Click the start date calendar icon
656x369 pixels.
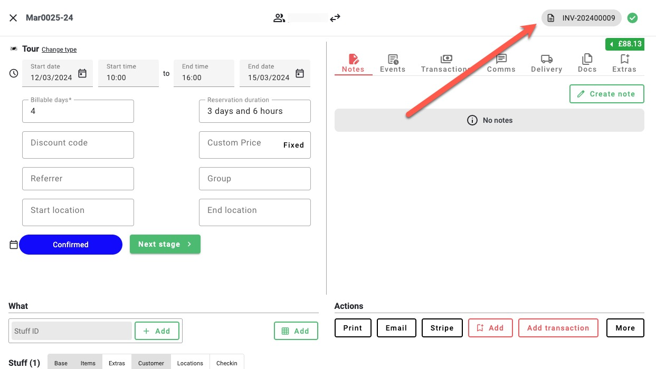[82, 73]
